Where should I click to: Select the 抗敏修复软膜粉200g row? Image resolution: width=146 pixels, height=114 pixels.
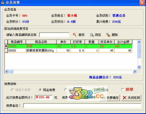69,50
